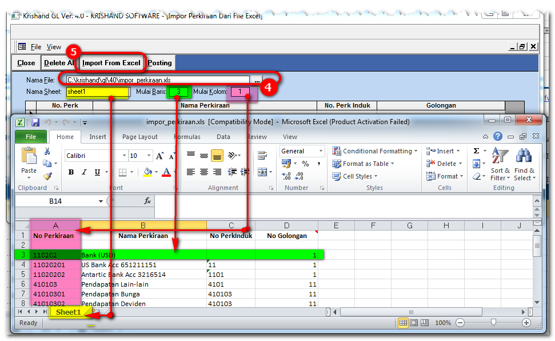Click the Undo arrow icon in Excel
Viewport: 555px width, 341px height.
(47, 122)
